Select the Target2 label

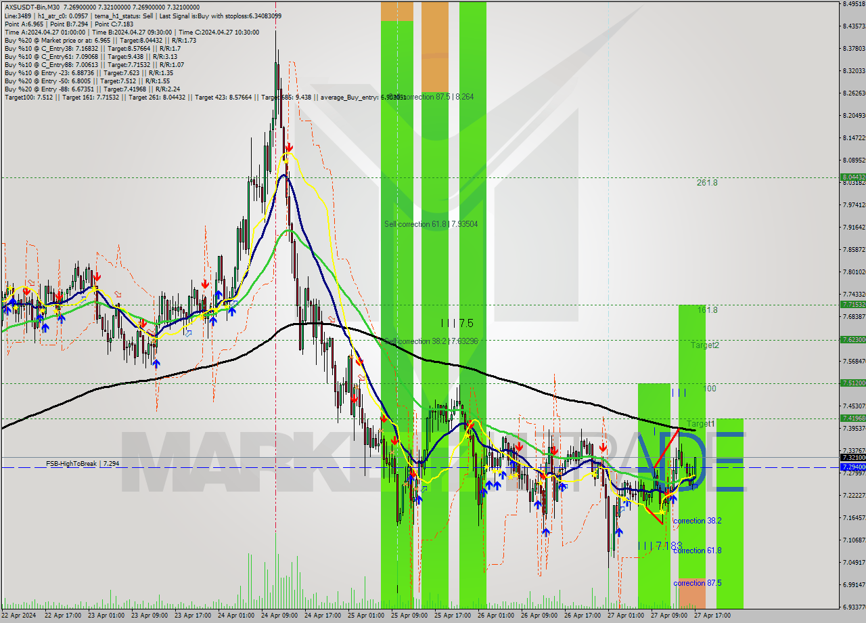[704, 345]
